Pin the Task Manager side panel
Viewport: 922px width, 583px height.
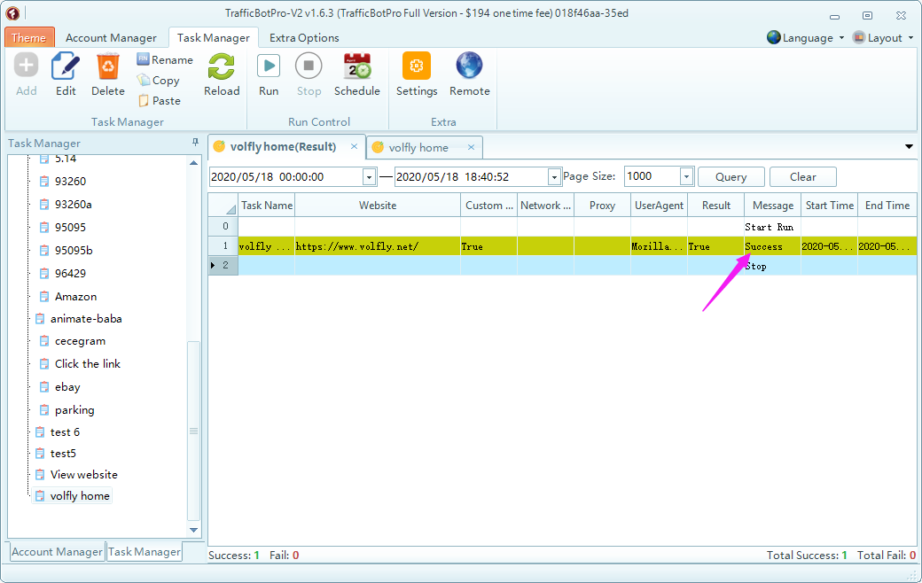click(195, 143)
